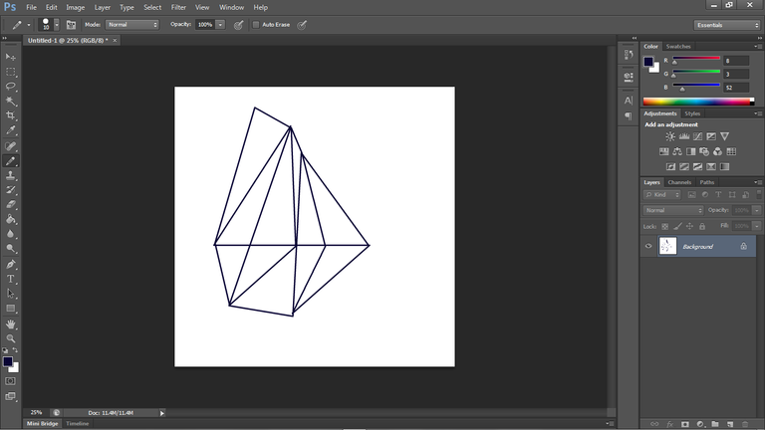The width and height of the screenshot is (765, 430).
Task: Toggle Quick Mask mode
Action: (10, 381)
